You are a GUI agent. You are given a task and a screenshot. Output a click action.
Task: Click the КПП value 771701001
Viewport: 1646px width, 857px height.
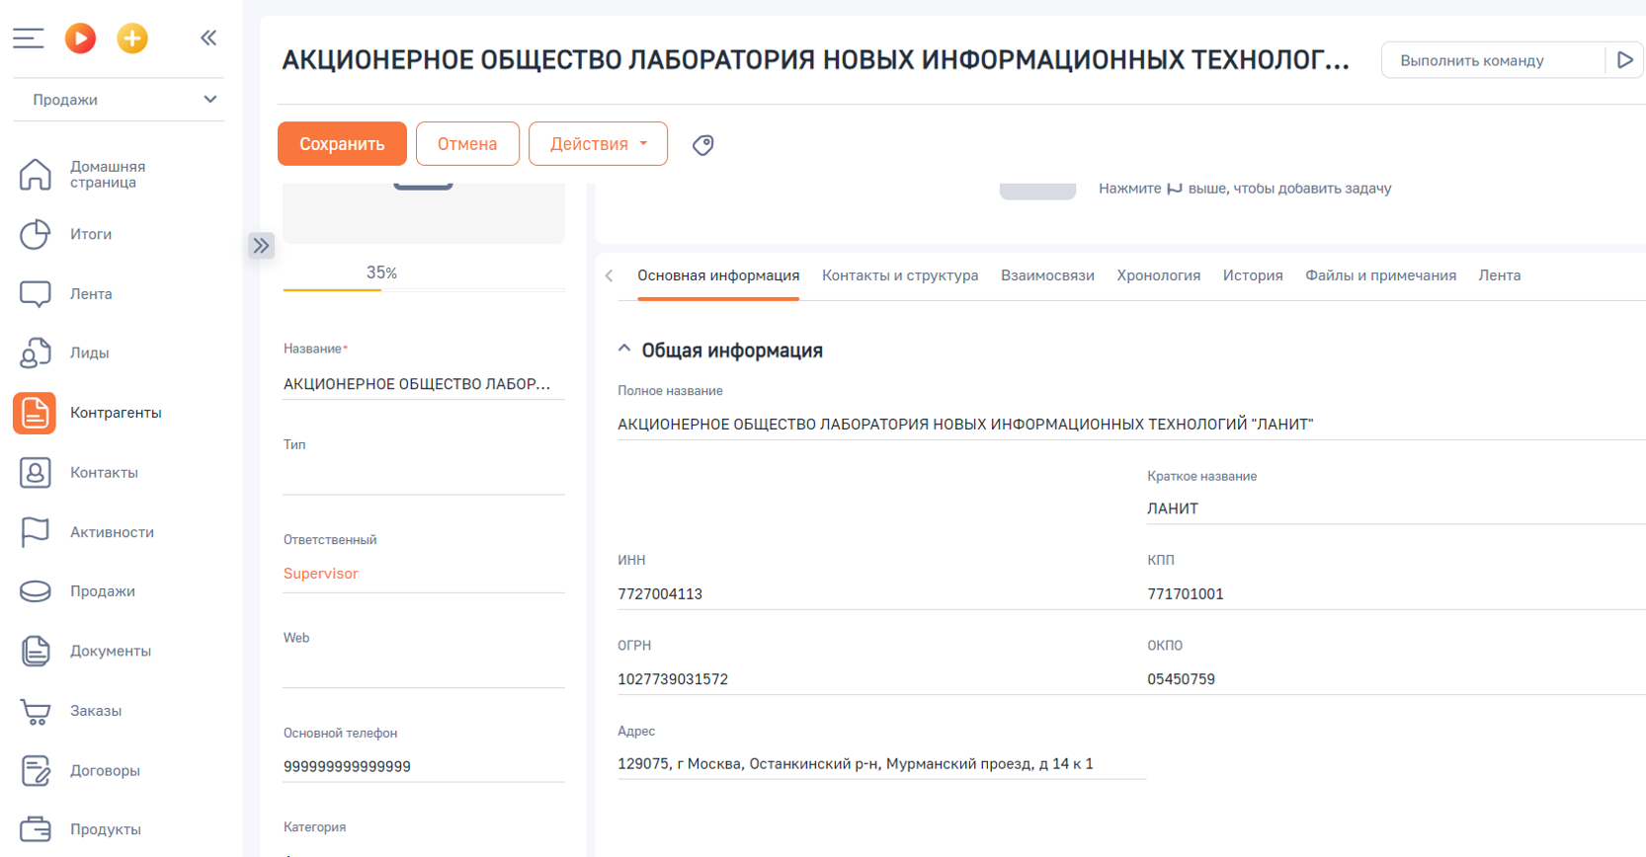point(1186,594)
